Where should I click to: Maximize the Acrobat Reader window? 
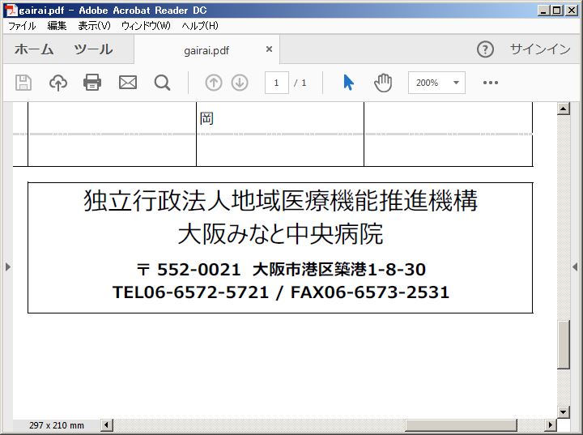[556, 10]
